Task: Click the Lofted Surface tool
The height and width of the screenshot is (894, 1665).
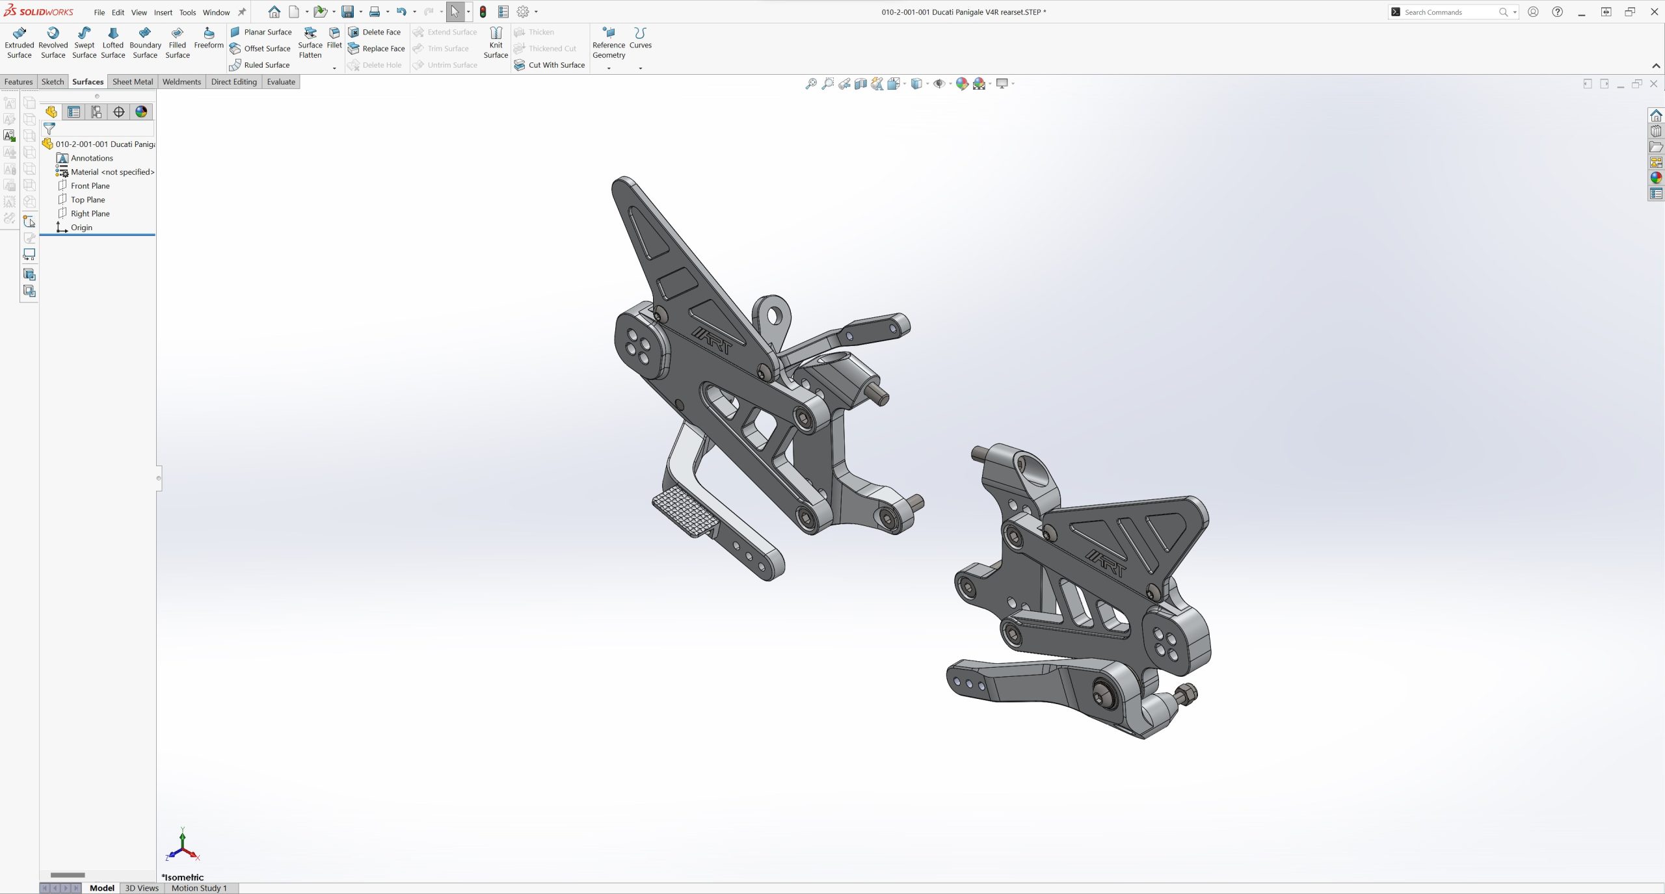Action: [x=113, y=42]
